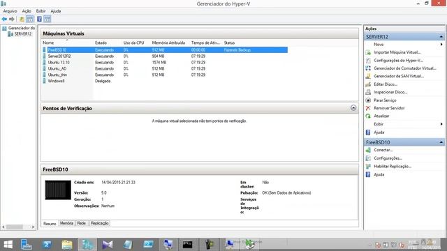Open the Arquivo menu
Viewport: 447px width, 251px height.
click(x=10, y=11)
